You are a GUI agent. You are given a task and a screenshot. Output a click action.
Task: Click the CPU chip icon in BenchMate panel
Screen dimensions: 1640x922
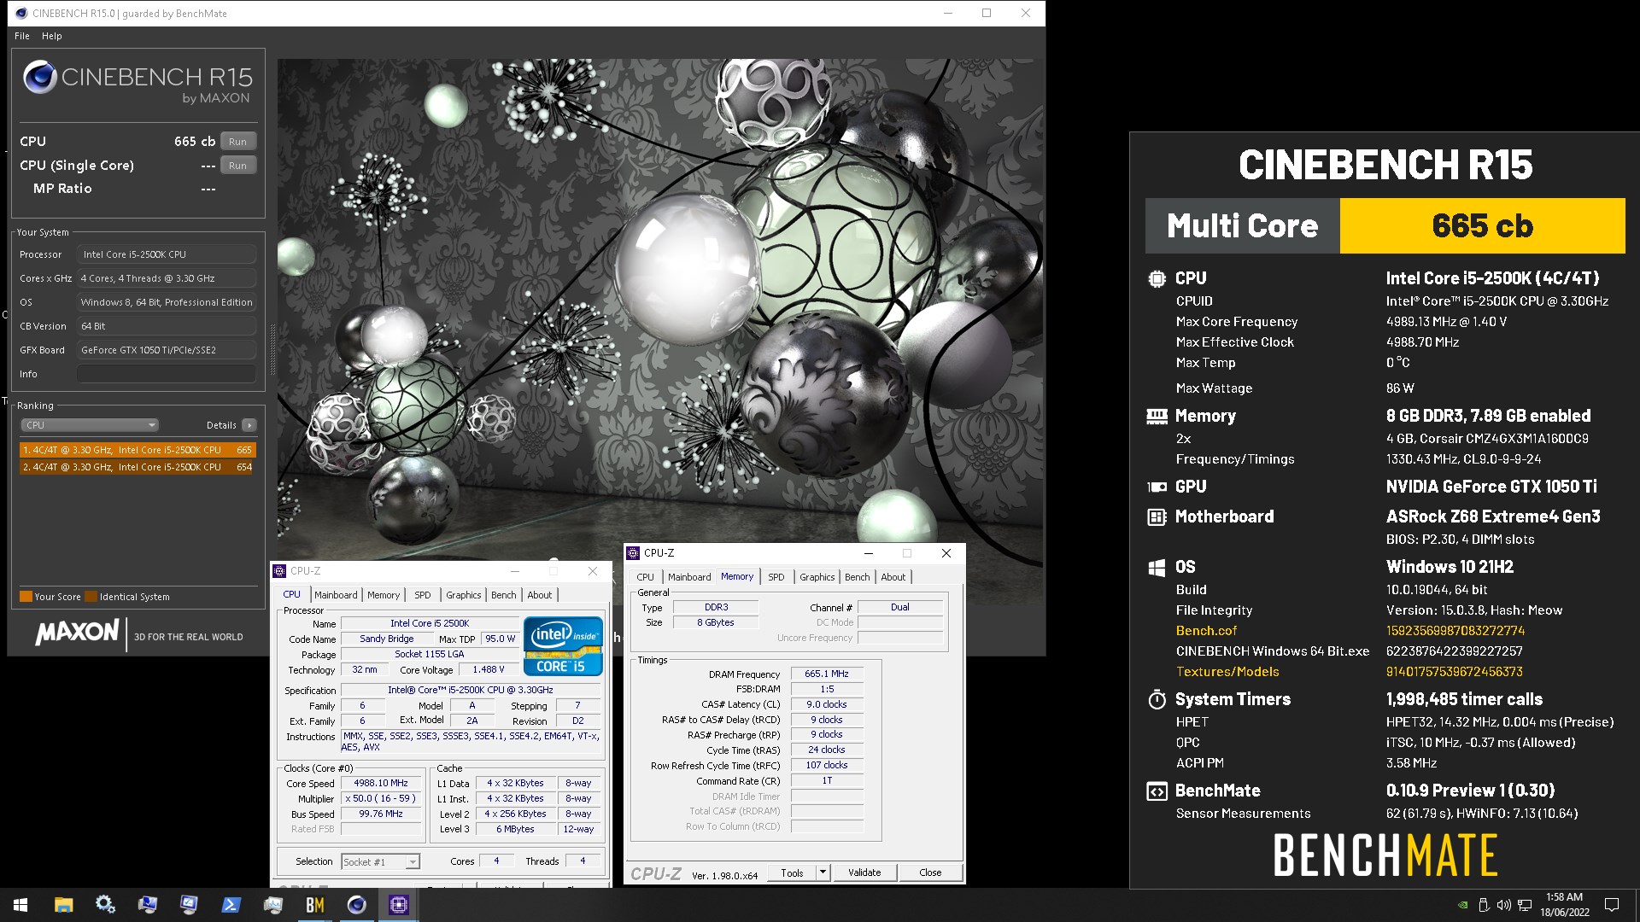[1157, 278]
